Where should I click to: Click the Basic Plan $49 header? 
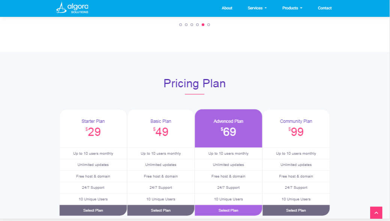coord(161,128)
